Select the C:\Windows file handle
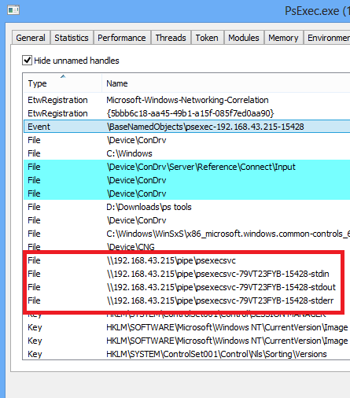The width and height of the screenshot is (350, 398). [186, 153]
